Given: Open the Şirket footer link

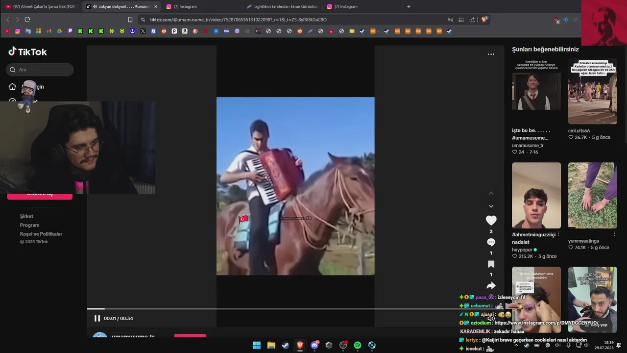Looking at the screenshot, I should 26,216.
